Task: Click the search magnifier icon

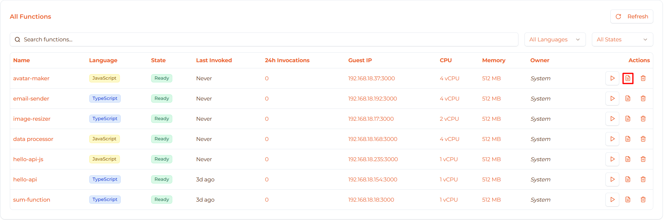Action: point(17,39)
